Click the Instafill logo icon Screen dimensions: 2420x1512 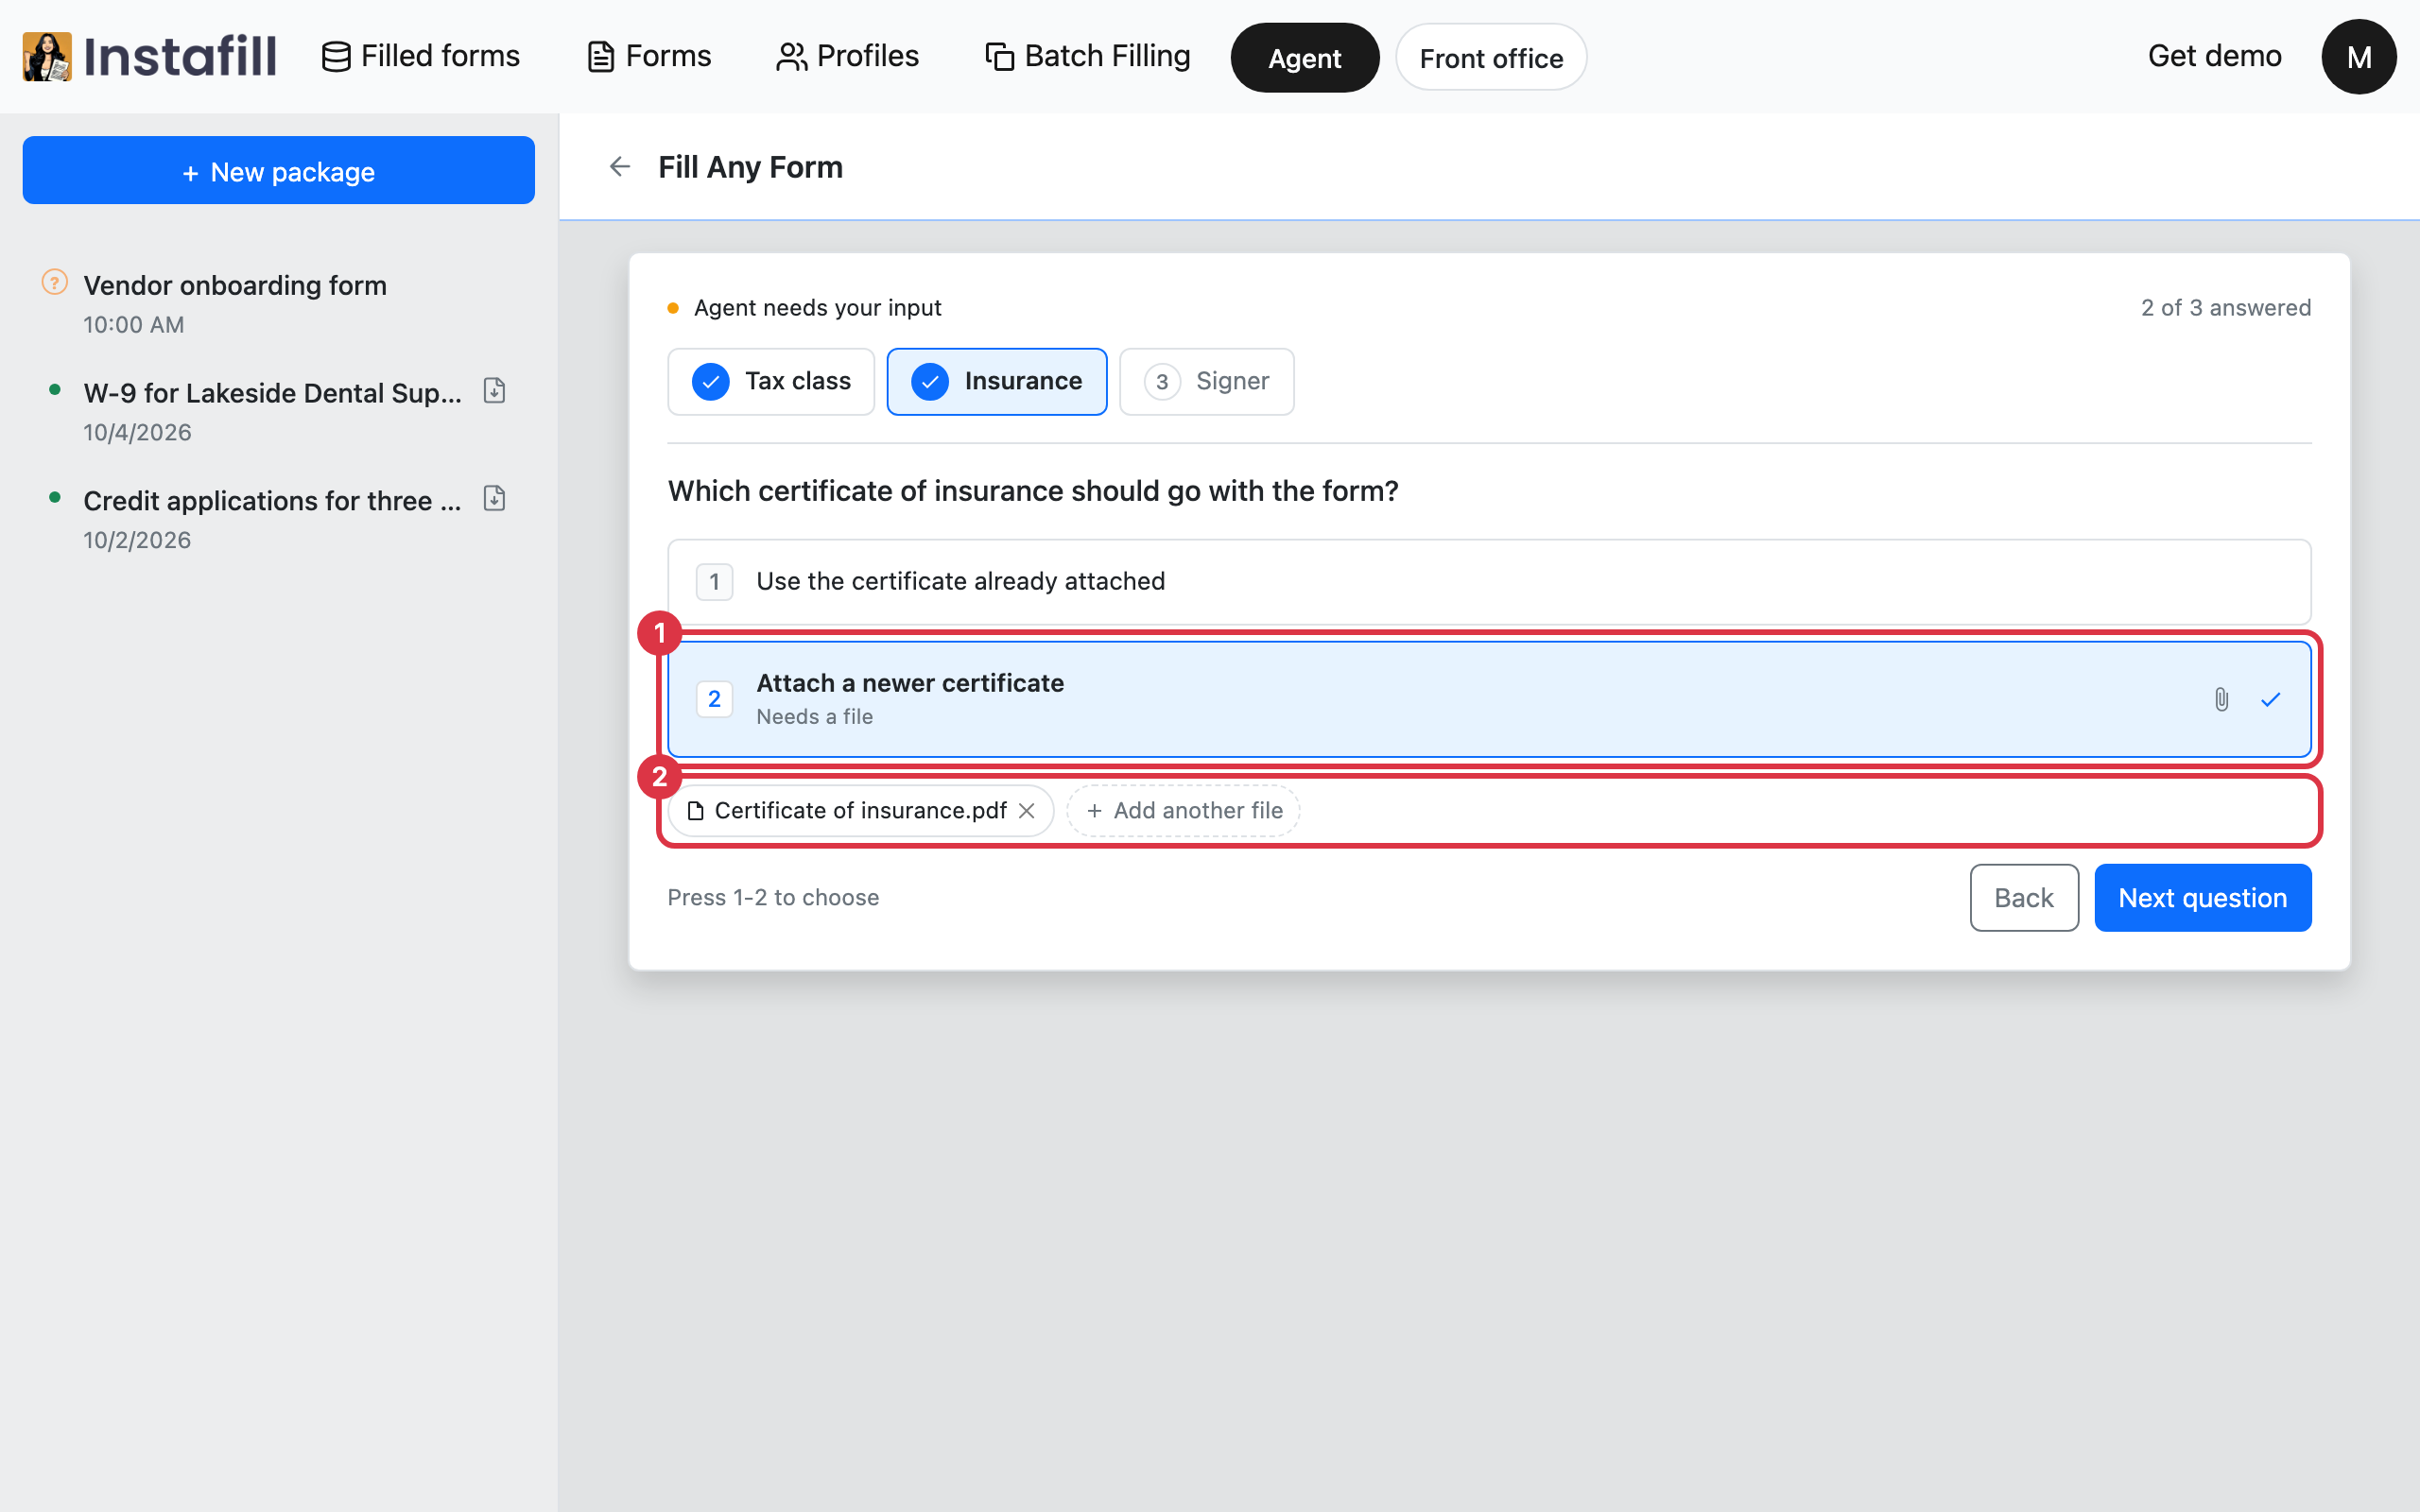point(47,56)
